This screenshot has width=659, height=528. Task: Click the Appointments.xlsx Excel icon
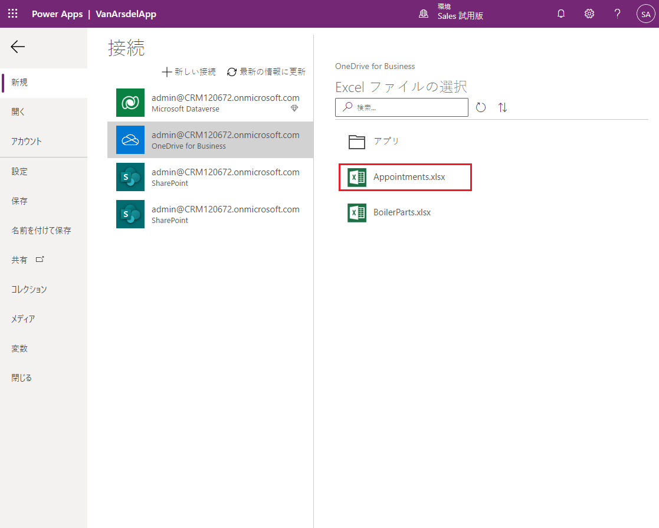(x=357, y=177)
